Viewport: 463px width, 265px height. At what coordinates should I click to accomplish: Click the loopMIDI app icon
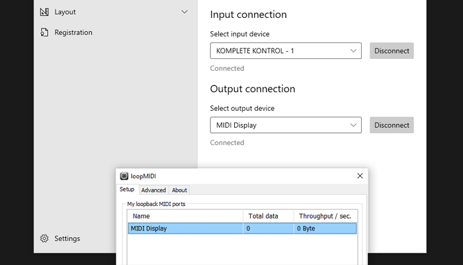pyautogui.click(x=124, y=176)
